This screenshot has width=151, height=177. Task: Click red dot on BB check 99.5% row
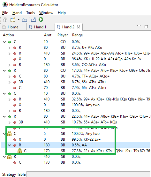pyautogui.click(x=15, y=140)
